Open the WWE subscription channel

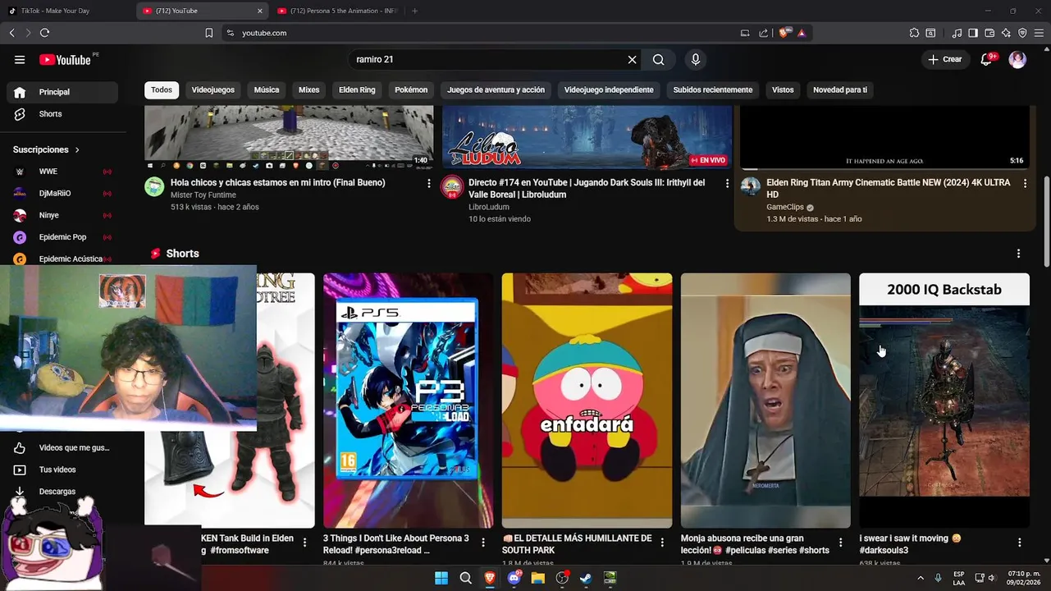62,172
